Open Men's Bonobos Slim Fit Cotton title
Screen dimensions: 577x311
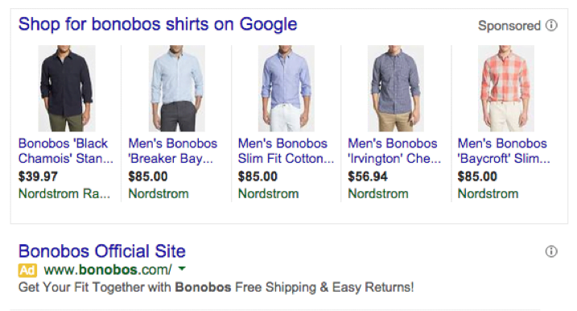click(x=286, y=151)
